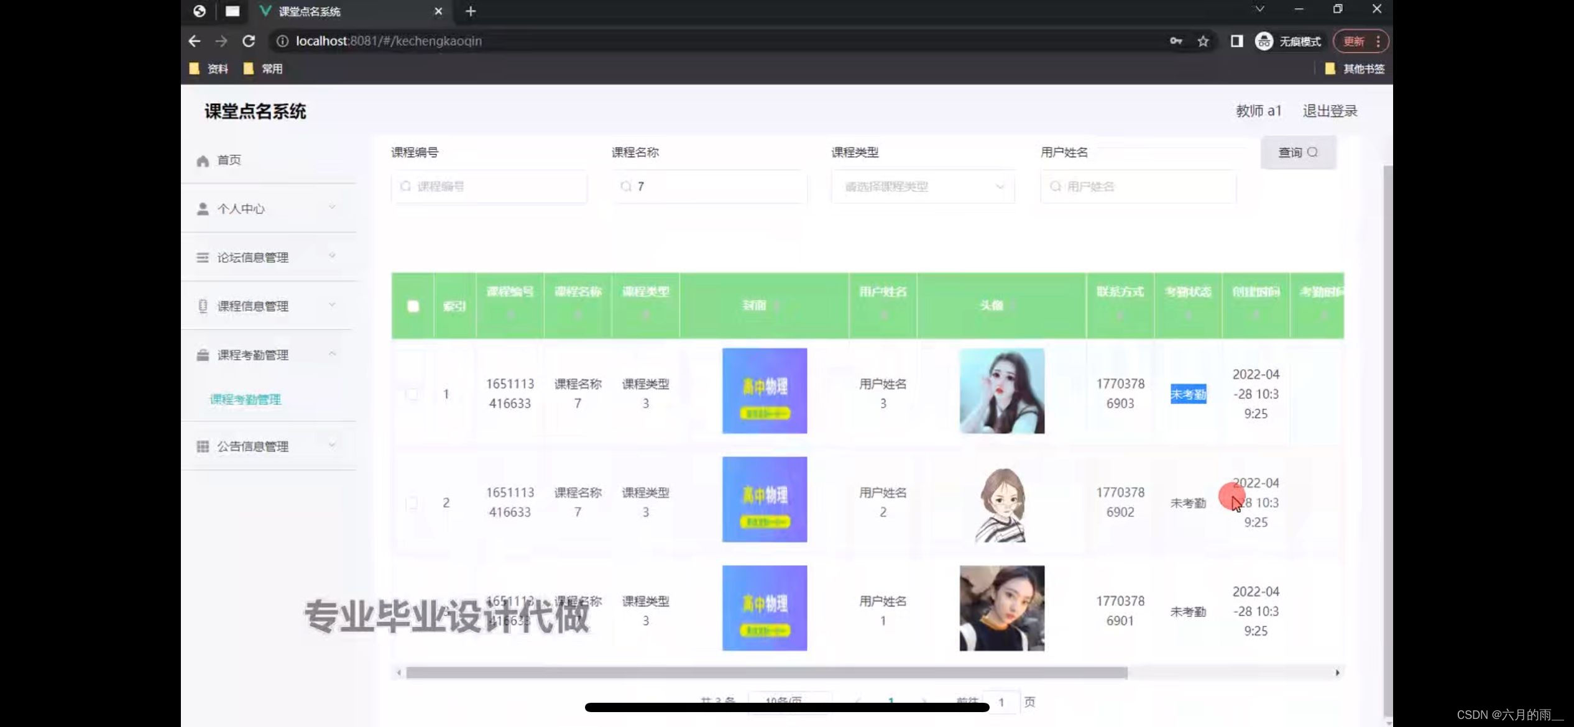This screenshot has height=727, width=1574.
Task: Check the row 1 checkbox
Action: [412, 394]
